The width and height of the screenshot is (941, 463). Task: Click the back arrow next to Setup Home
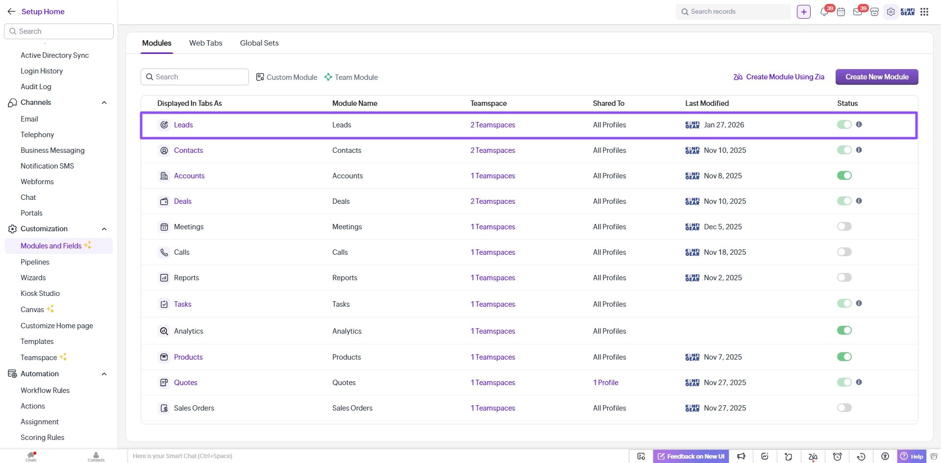pyautogui.click(x=11, y=11)
